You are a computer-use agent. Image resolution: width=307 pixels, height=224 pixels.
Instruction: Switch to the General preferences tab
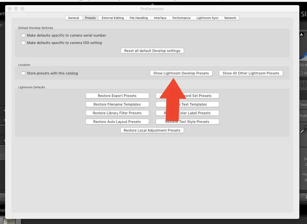tap(74, 18)
